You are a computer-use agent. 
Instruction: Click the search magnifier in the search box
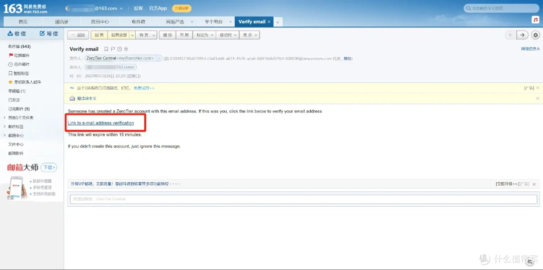coord(469,9)
